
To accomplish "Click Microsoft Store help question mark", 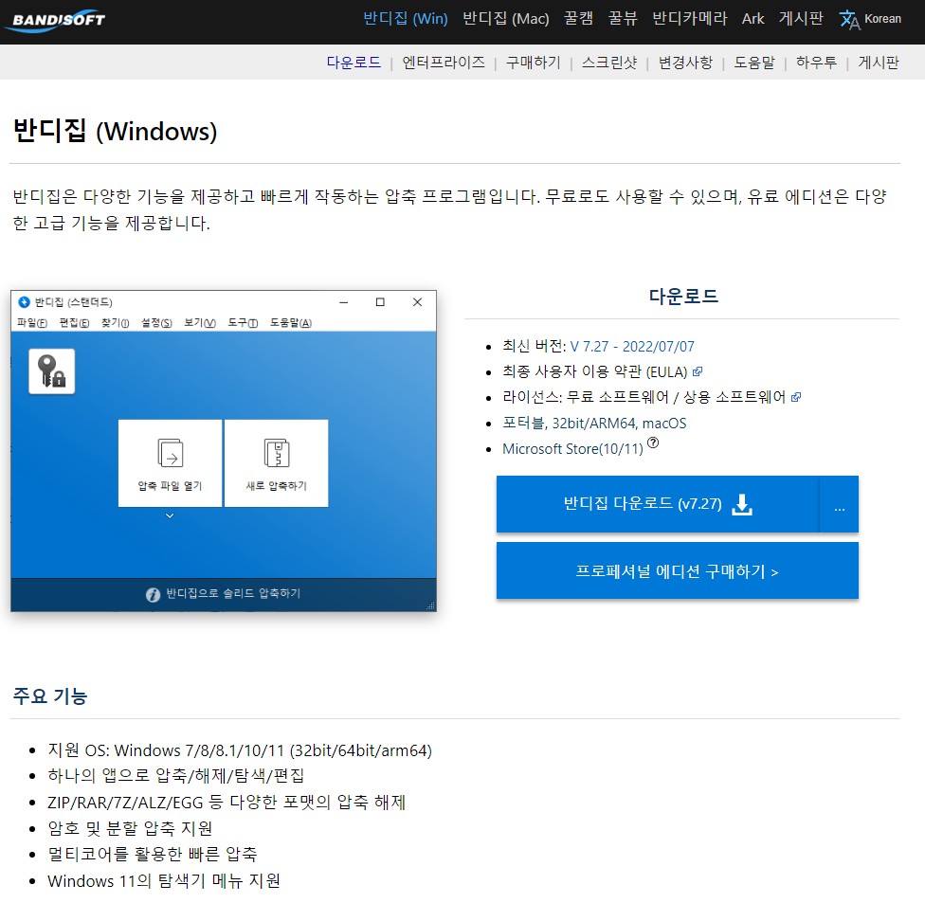I will 653,442.
